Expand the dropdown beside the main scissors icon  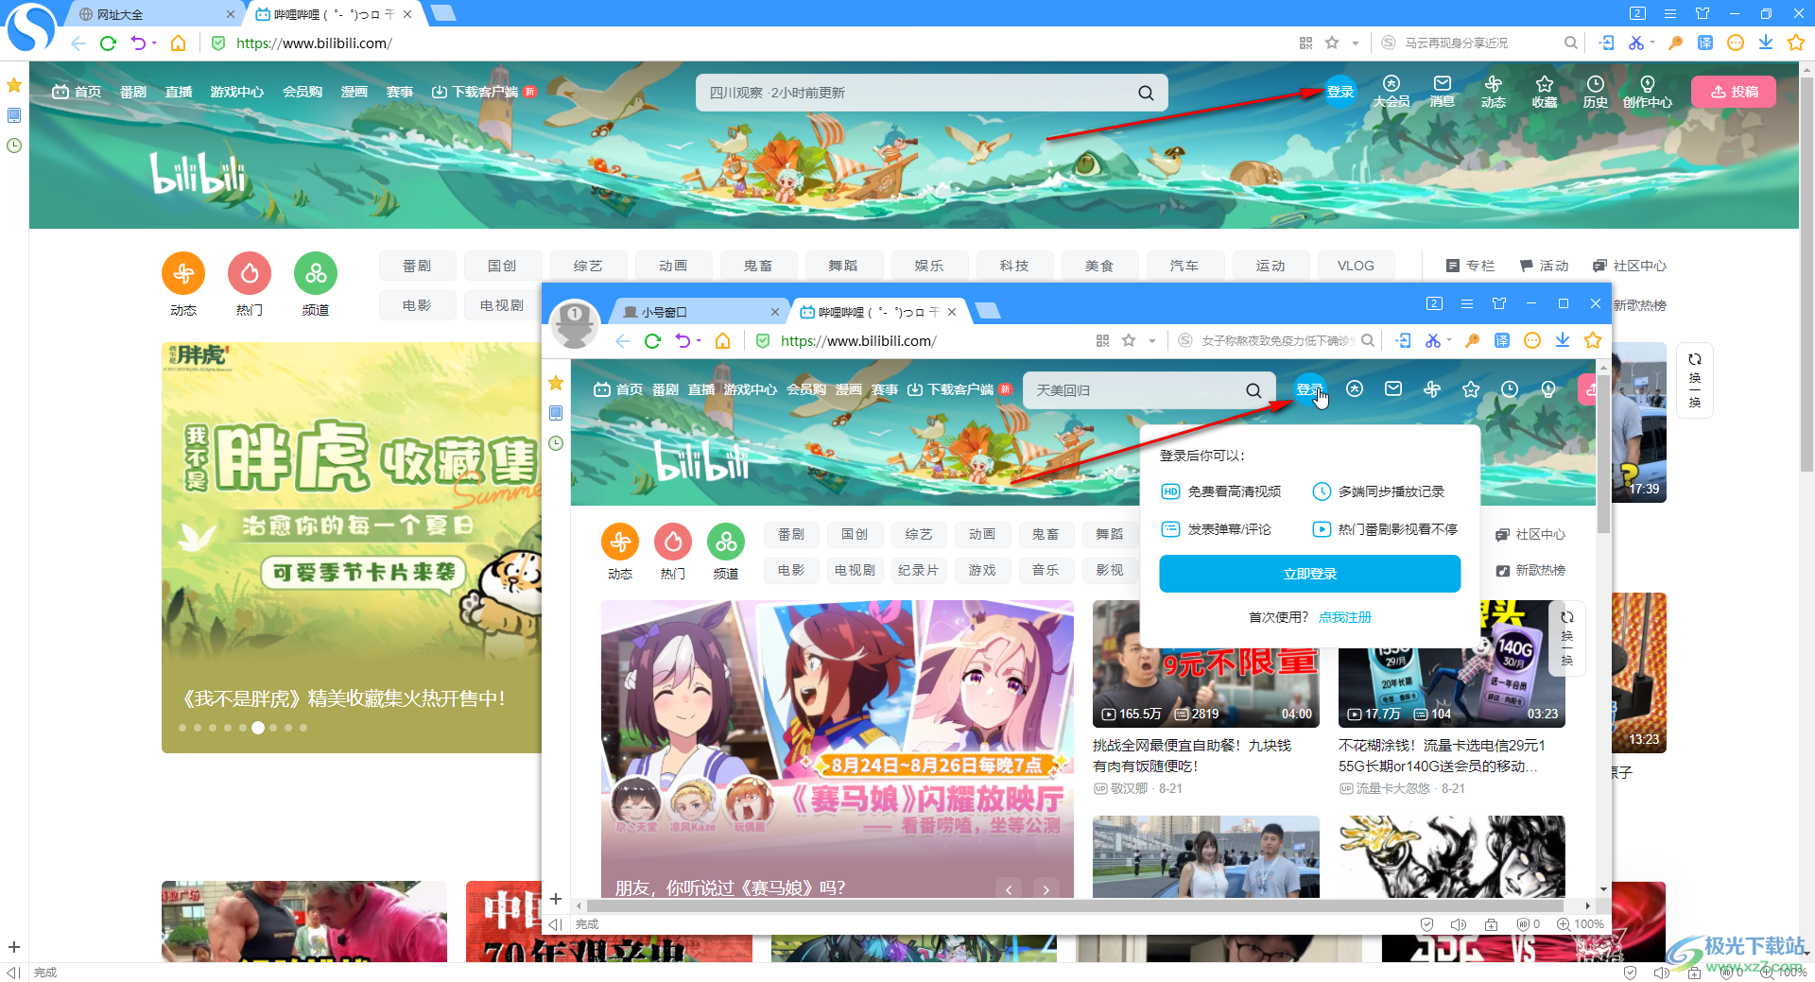pos(1652,43)
